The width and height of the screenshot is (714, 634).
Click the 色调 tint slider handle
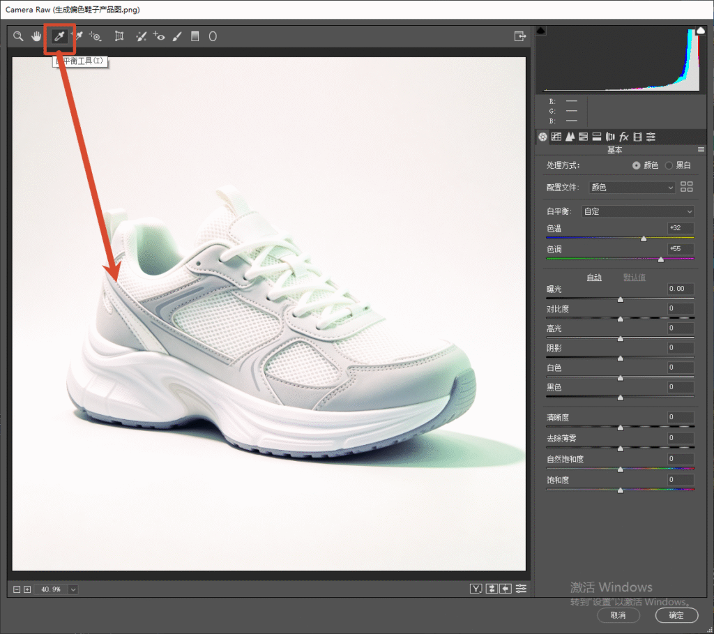pos(661,259)
